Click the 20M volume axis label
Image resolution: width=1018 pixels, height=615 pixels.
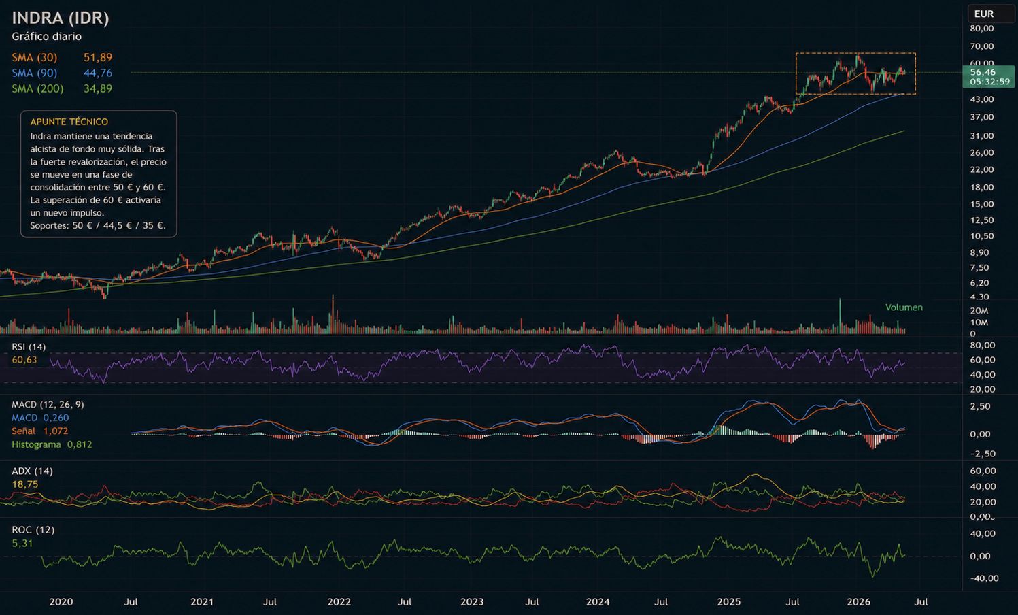[979, 311]
